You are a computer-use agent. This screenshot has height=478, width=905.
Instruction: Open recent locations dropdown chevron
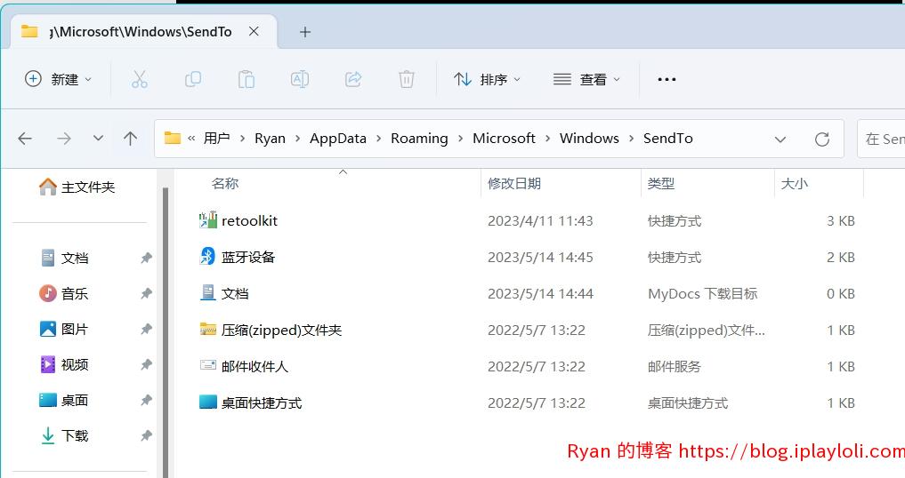coord(98,139)
